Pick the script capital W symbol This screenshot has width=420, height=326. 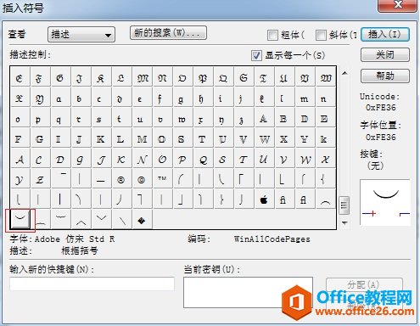coord(305,160)
